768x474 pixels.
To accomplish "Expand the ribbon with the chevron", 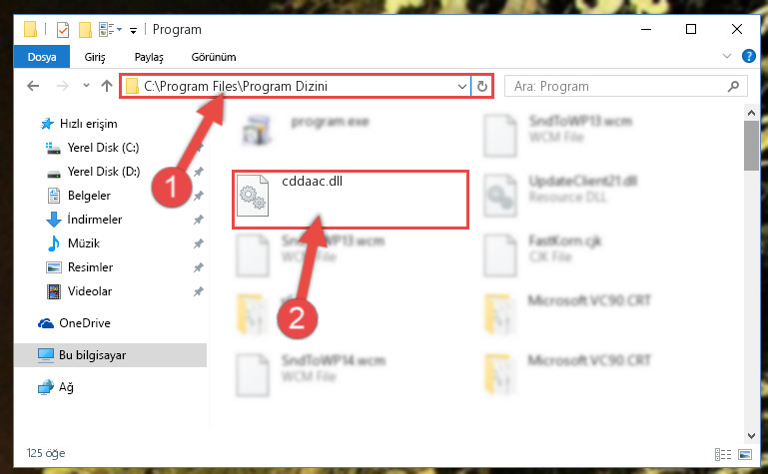I will coord(727,56).
